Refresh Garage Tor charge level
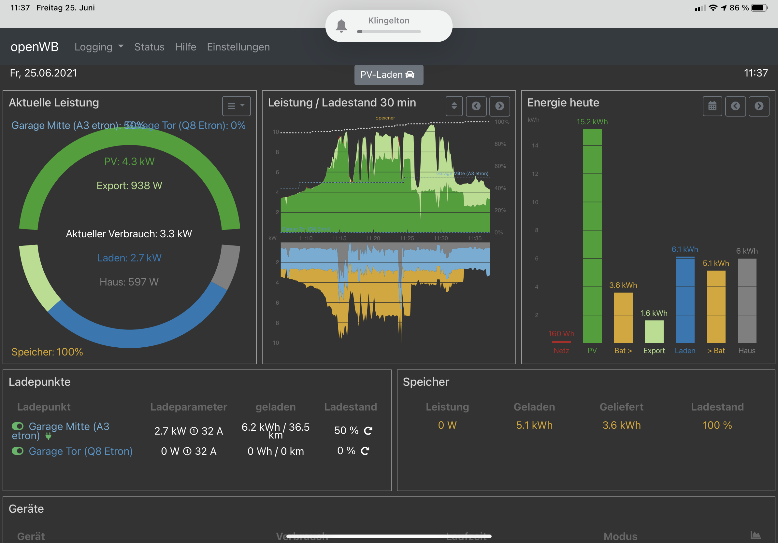 pyautogui.click(x=365, y=451)
